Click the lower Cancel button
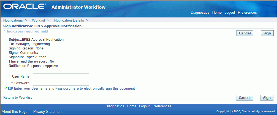The image size is (277, 115). (x=245, y=98)
